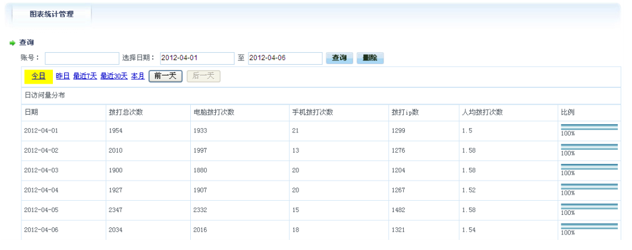This screenshot has width=632, height=250.
Task: Click computer calls value 1933
Action: [200, 131]
